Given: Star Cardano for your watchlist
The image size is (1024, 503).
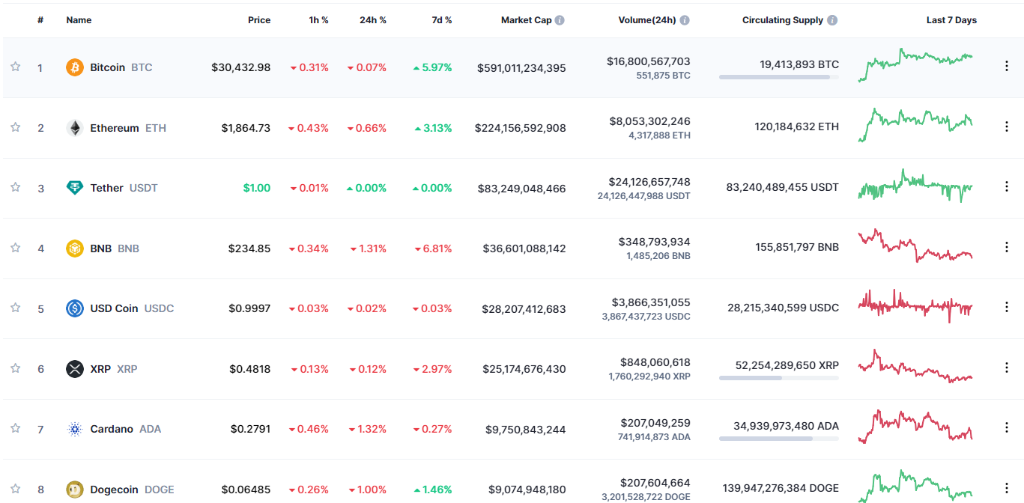Looking at the screenshot, I should point(14,429).
